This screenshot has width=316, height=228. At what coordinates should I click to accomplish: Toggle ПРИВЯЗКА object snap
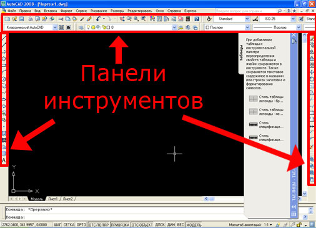point(120,225)
